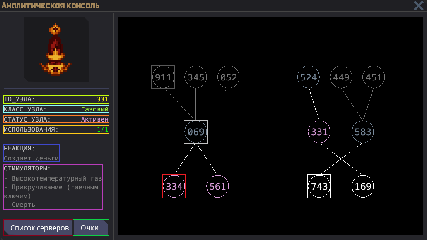Open the Список серверов server list
Viewport: 427px width, 240px height.
(x=39, y=228)
